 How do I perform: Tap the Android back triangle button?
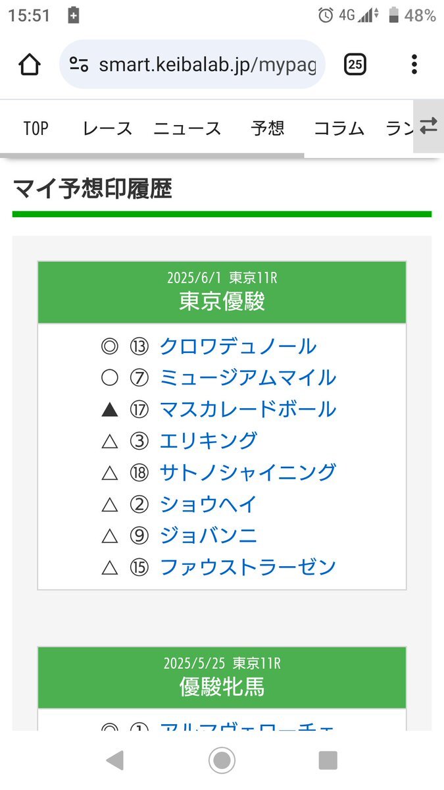tap(114, 760)
